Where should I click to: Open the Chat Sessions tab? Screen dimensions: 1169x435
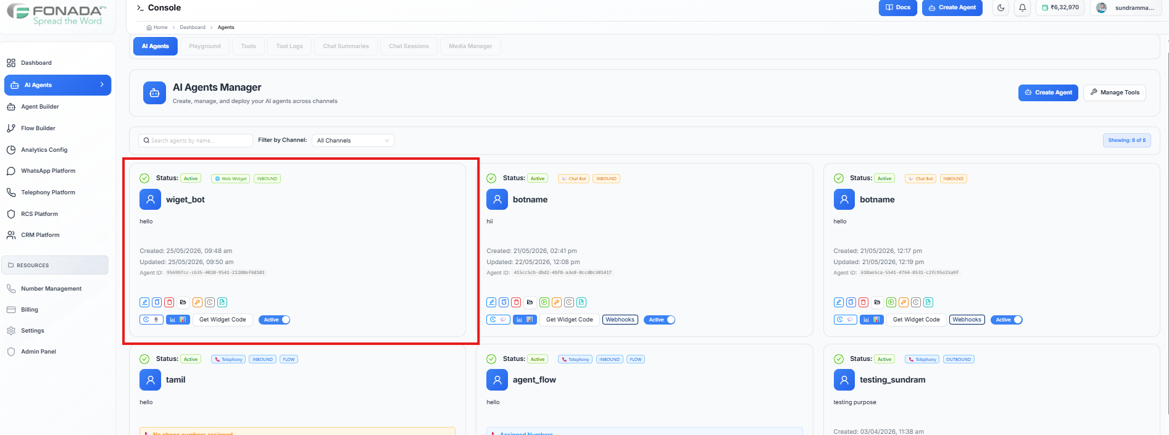(x=409, y=46)
